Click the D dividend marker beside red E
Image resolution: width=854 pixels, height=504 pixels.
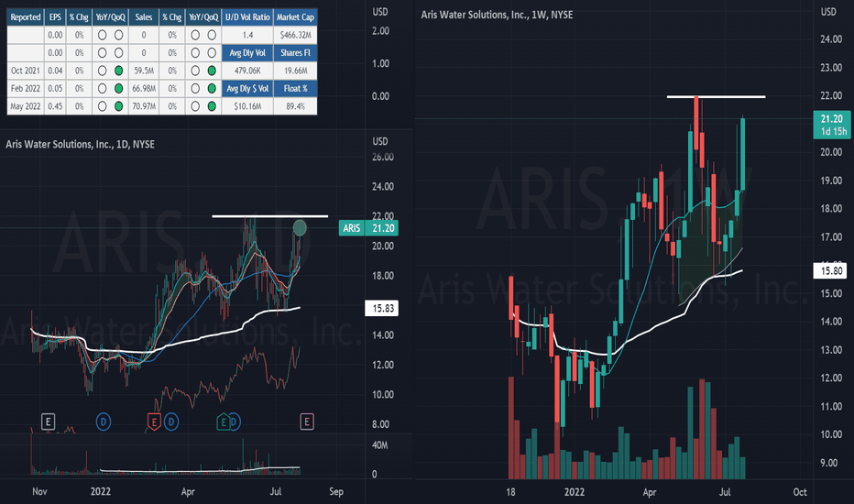171,422
